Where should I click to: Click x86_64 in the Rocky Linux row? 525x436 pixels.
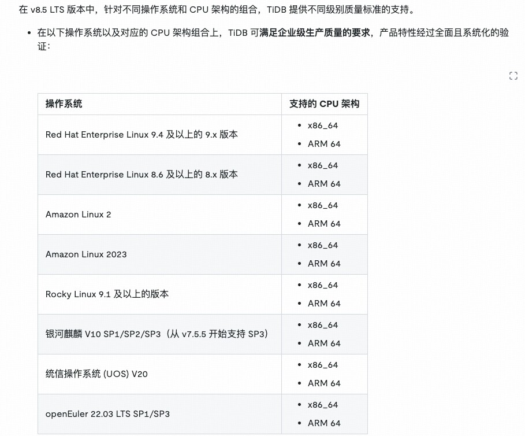(x=323, y=285)
